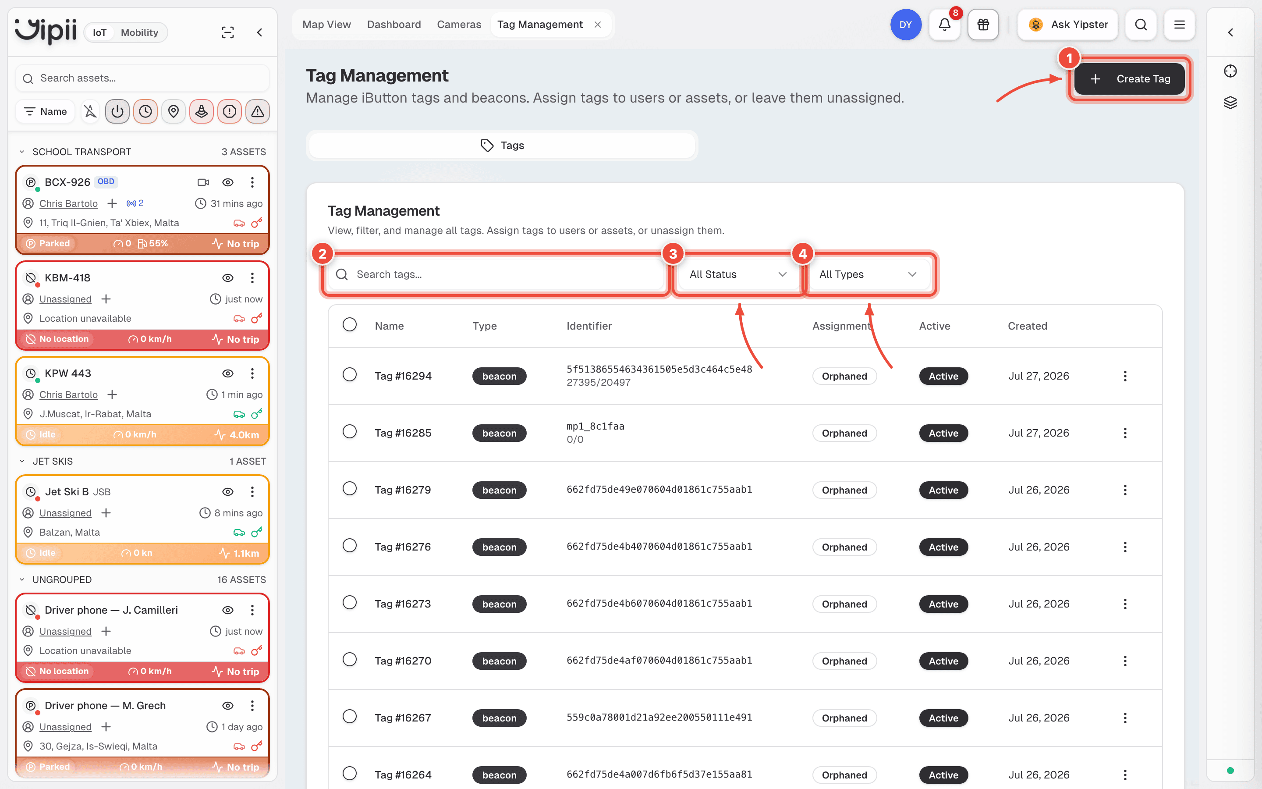Open Chris Bartolo link on BCX-926
Viewport: 1262px width, 789px height.
(68, 203)
